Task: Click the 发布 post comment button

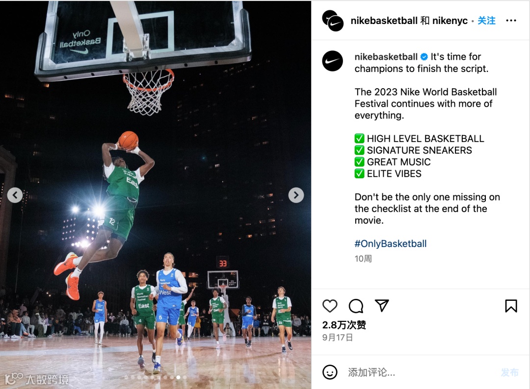Action: pyautogui.click(x=509, y=372)
